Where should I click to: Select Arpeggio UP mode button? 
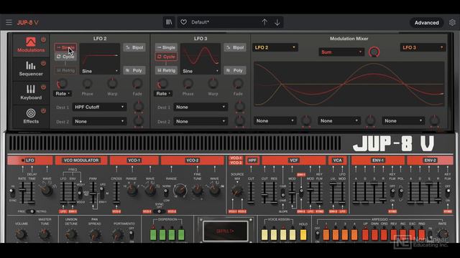pos(365,234)
